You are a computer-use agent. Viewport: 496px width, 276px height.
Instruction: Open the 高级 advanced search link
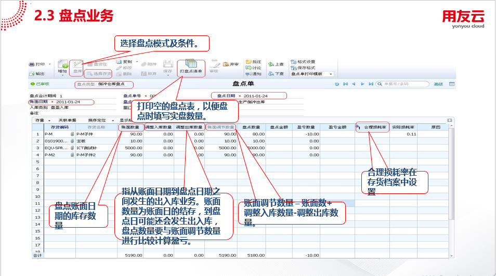[x=438, y=84]
